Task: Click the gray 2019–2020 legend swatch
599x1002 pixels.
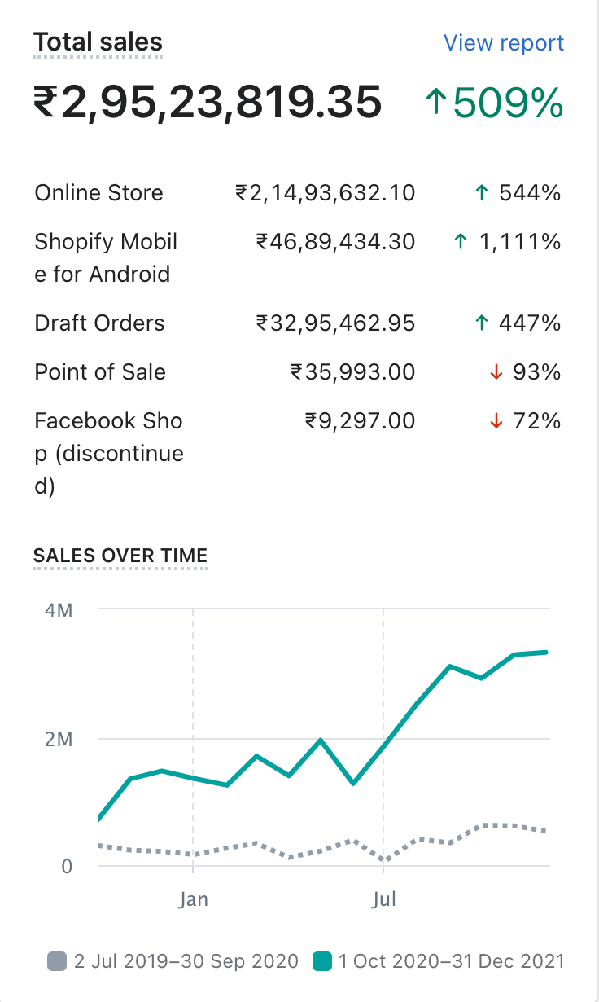Action: [57, 961]
